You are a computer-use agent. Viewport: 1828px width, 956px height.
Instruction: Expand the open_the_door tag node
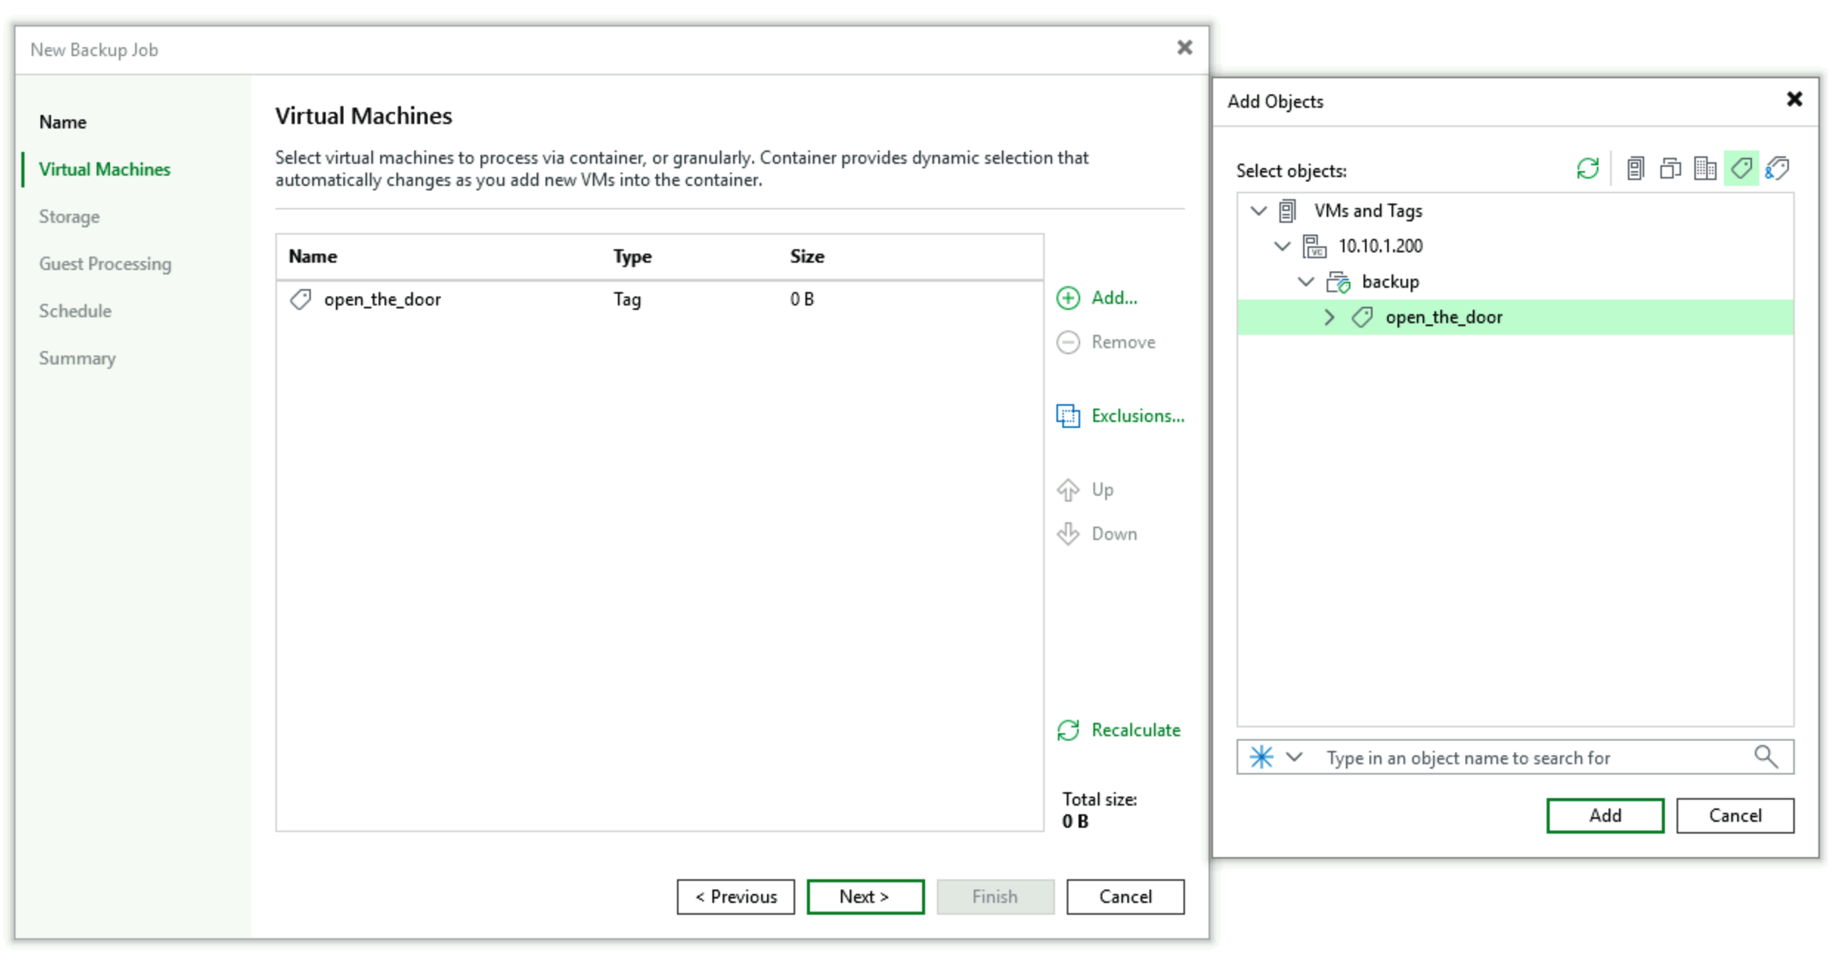point(1329,317)
